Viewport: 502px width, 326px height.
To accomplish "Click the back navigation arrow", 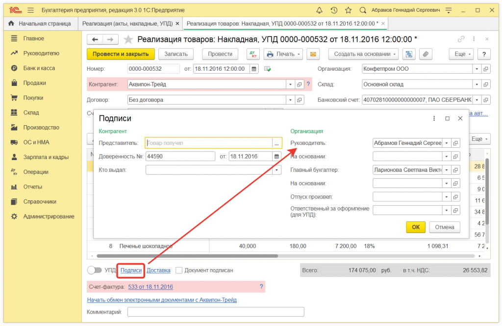I will (95, 40).
